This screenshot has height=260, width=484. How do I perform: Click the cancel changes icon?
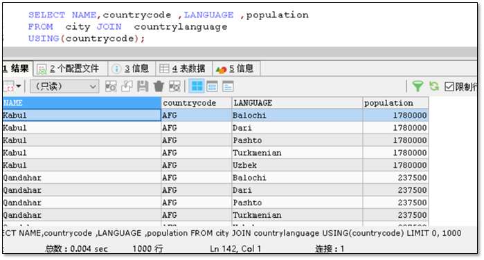pos(174,86)
